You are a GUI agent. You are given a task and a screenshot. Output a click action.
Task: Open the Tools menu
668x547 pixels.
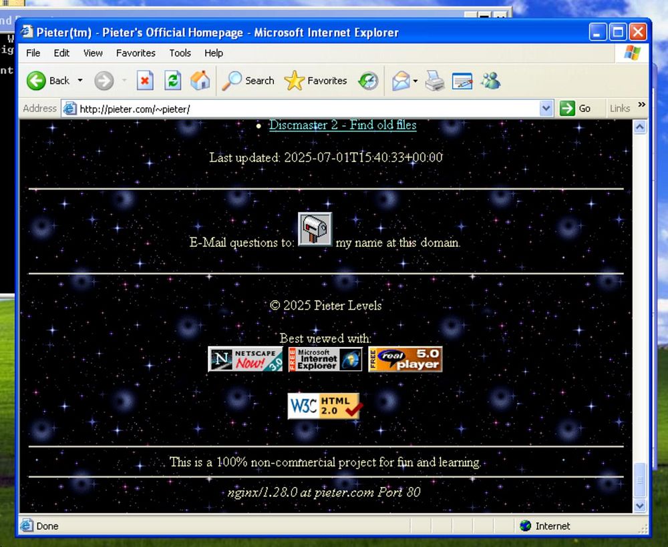[x=180, y=53]
